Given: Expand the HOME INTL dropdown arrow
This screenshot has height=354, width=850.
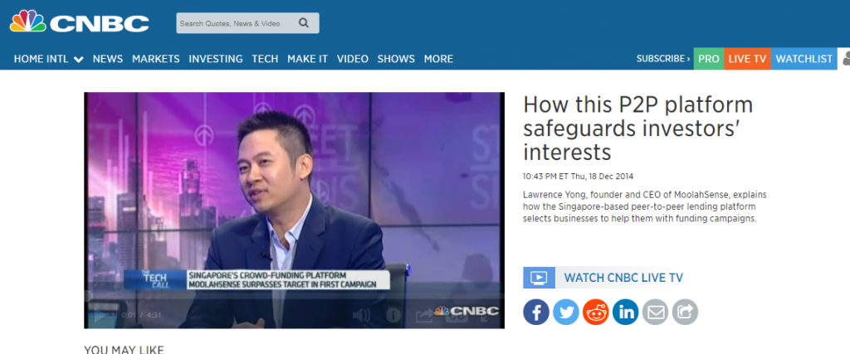Looking at the screenshot, I should 79,60.
